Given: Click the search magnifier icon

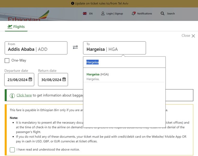Looking at the screenshot, I should point(163,13).
